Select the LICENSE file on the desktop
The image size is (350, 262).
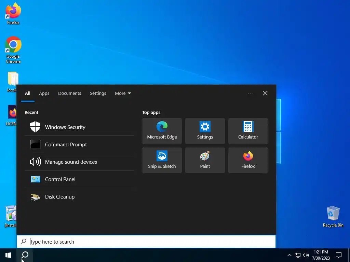pyautogui.click(x=11, y=116)
